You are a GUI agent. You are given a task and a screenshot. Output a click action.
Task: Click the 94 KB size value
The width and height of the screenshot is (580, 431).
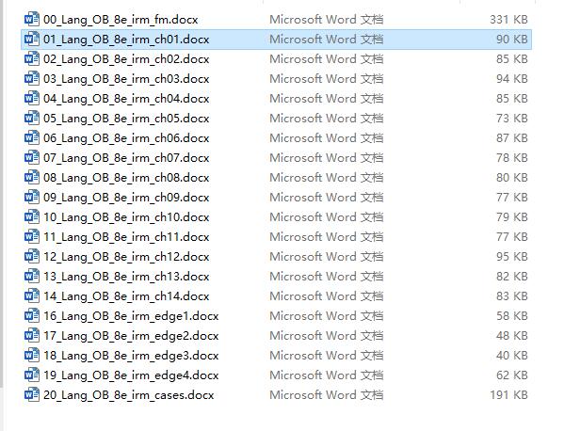512,78
